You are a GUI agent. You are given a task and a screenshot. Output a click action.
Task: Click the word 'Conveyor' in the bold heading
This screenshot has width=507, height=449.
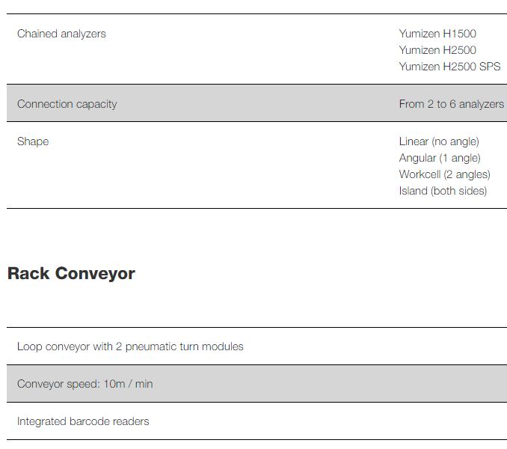click(95, 273)
